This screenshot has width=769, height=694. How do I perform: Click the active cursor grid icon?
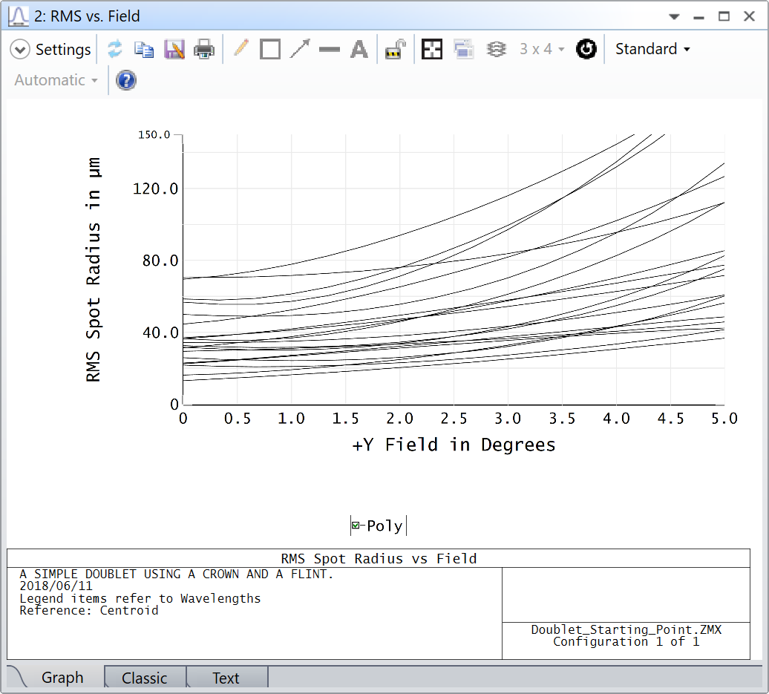(x=432, y=50)
